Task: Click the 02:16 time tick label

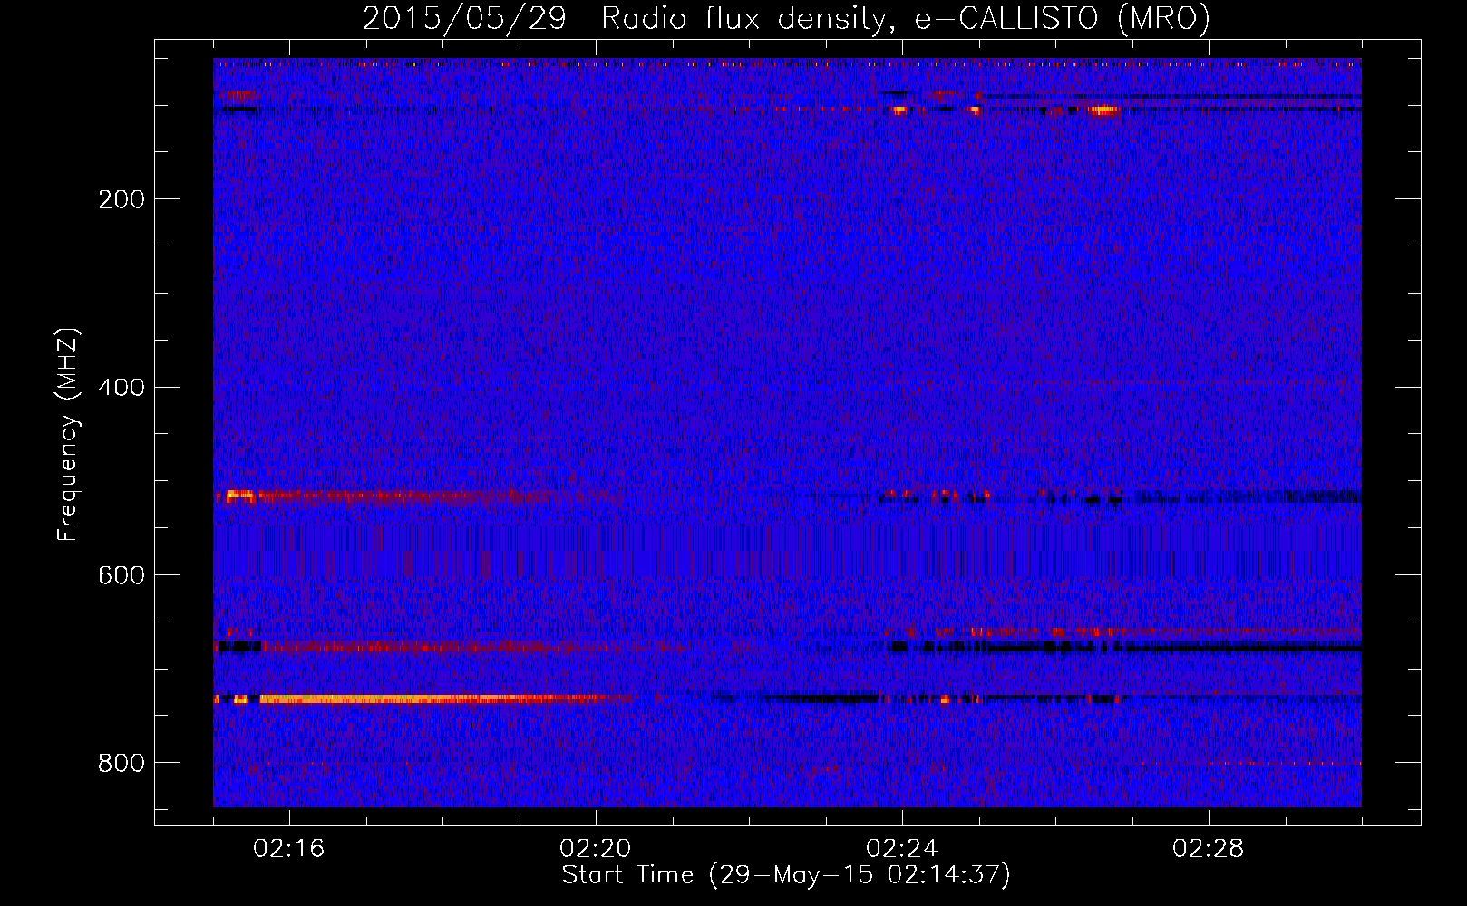Action: pos(289,848)
